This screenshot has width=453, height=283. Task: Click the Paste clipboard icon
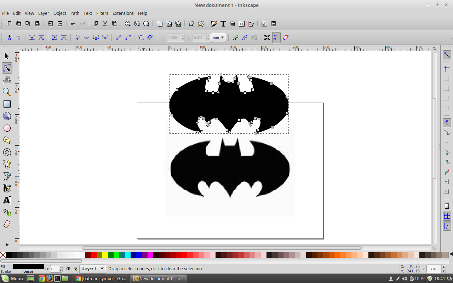click(114, 24)
